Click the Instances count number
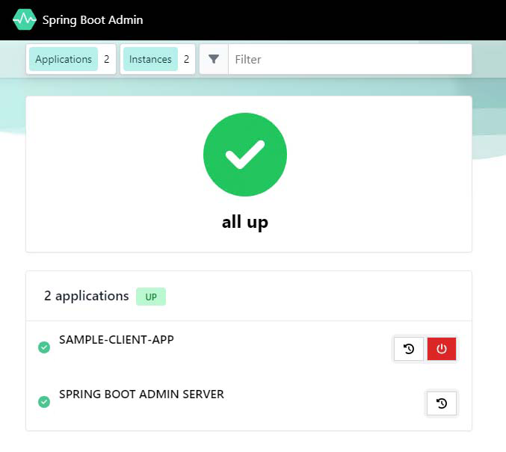The width and height of the screenshot is (506, 452). pos(186,59)
